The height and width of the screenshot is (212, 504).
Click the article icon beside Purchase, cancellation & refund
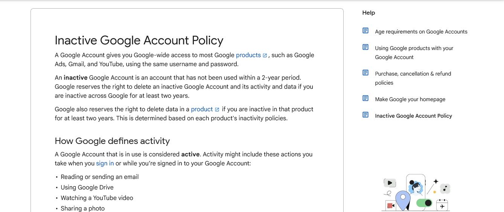tap(365, 73)
